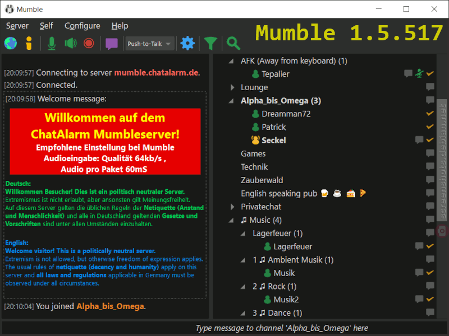The height and width of the screenshot is (336, 449).
Task: Click the comment icon in Tepalier's row
Action: click(408, 73)
